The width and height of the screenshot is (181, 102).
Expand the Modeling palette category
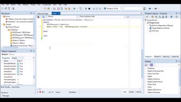click(146, 68)
